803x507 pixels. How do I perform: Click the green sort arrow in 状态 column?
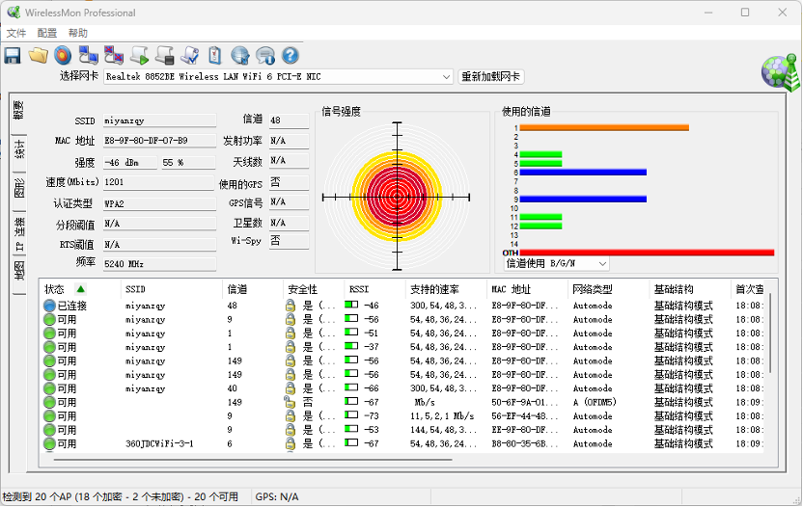pyautogui.click(x=80, y=289)
